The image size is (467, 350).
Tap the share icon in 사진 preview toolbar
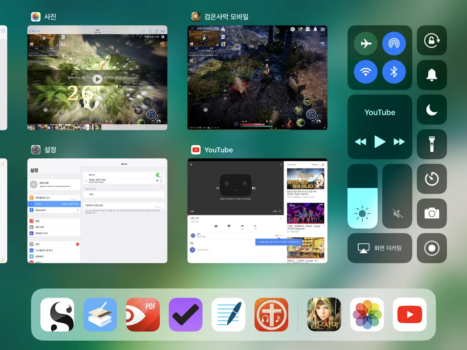coord(150,31)
